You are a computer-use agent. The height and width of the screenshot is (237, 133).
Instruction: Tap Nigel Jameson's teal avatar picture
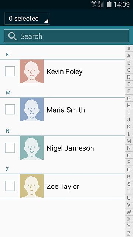[x=32, y=148]
